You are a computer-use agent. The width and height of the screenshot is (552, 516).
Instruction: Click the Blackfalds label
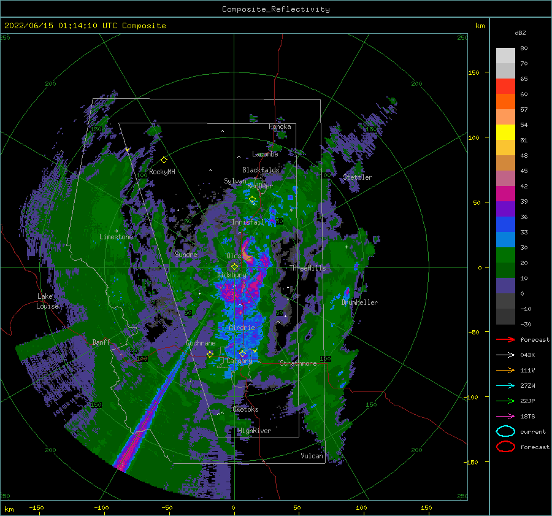(261, 170)
